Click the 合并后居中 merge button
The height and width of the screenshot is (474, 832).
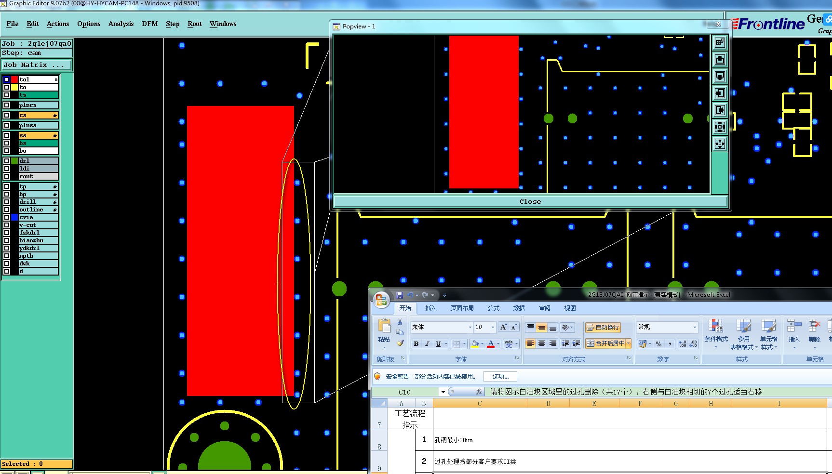605,343
